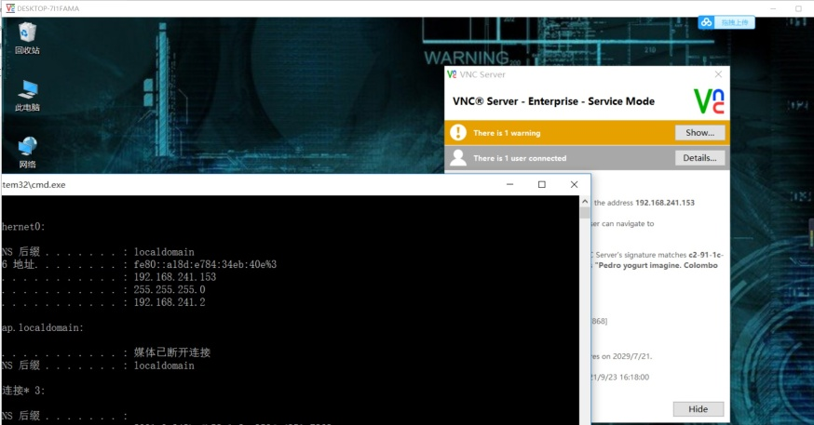Screen dimensions: 814x425
Task: Click the 媒体已断开连接 text in cmd
Action: [171, 352]
